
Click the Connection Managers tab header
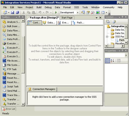click(x=42, y=89)
